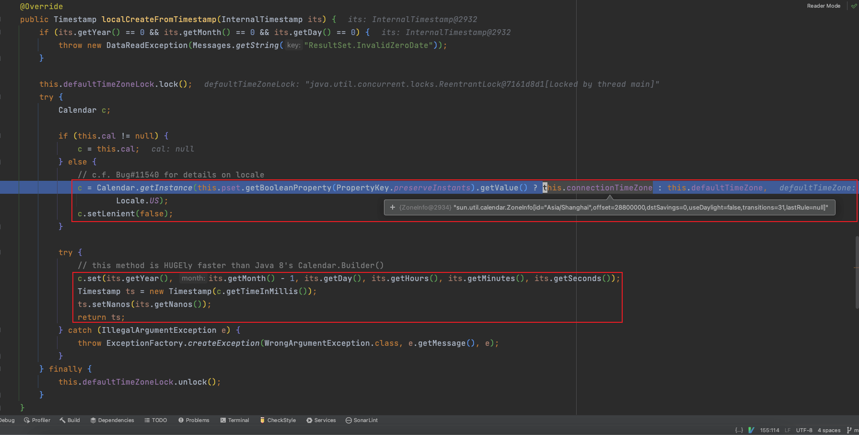This screenshot has width=859, height=435.
Task: Toggle Reader Mode in the editor
Action: (824, 6)
